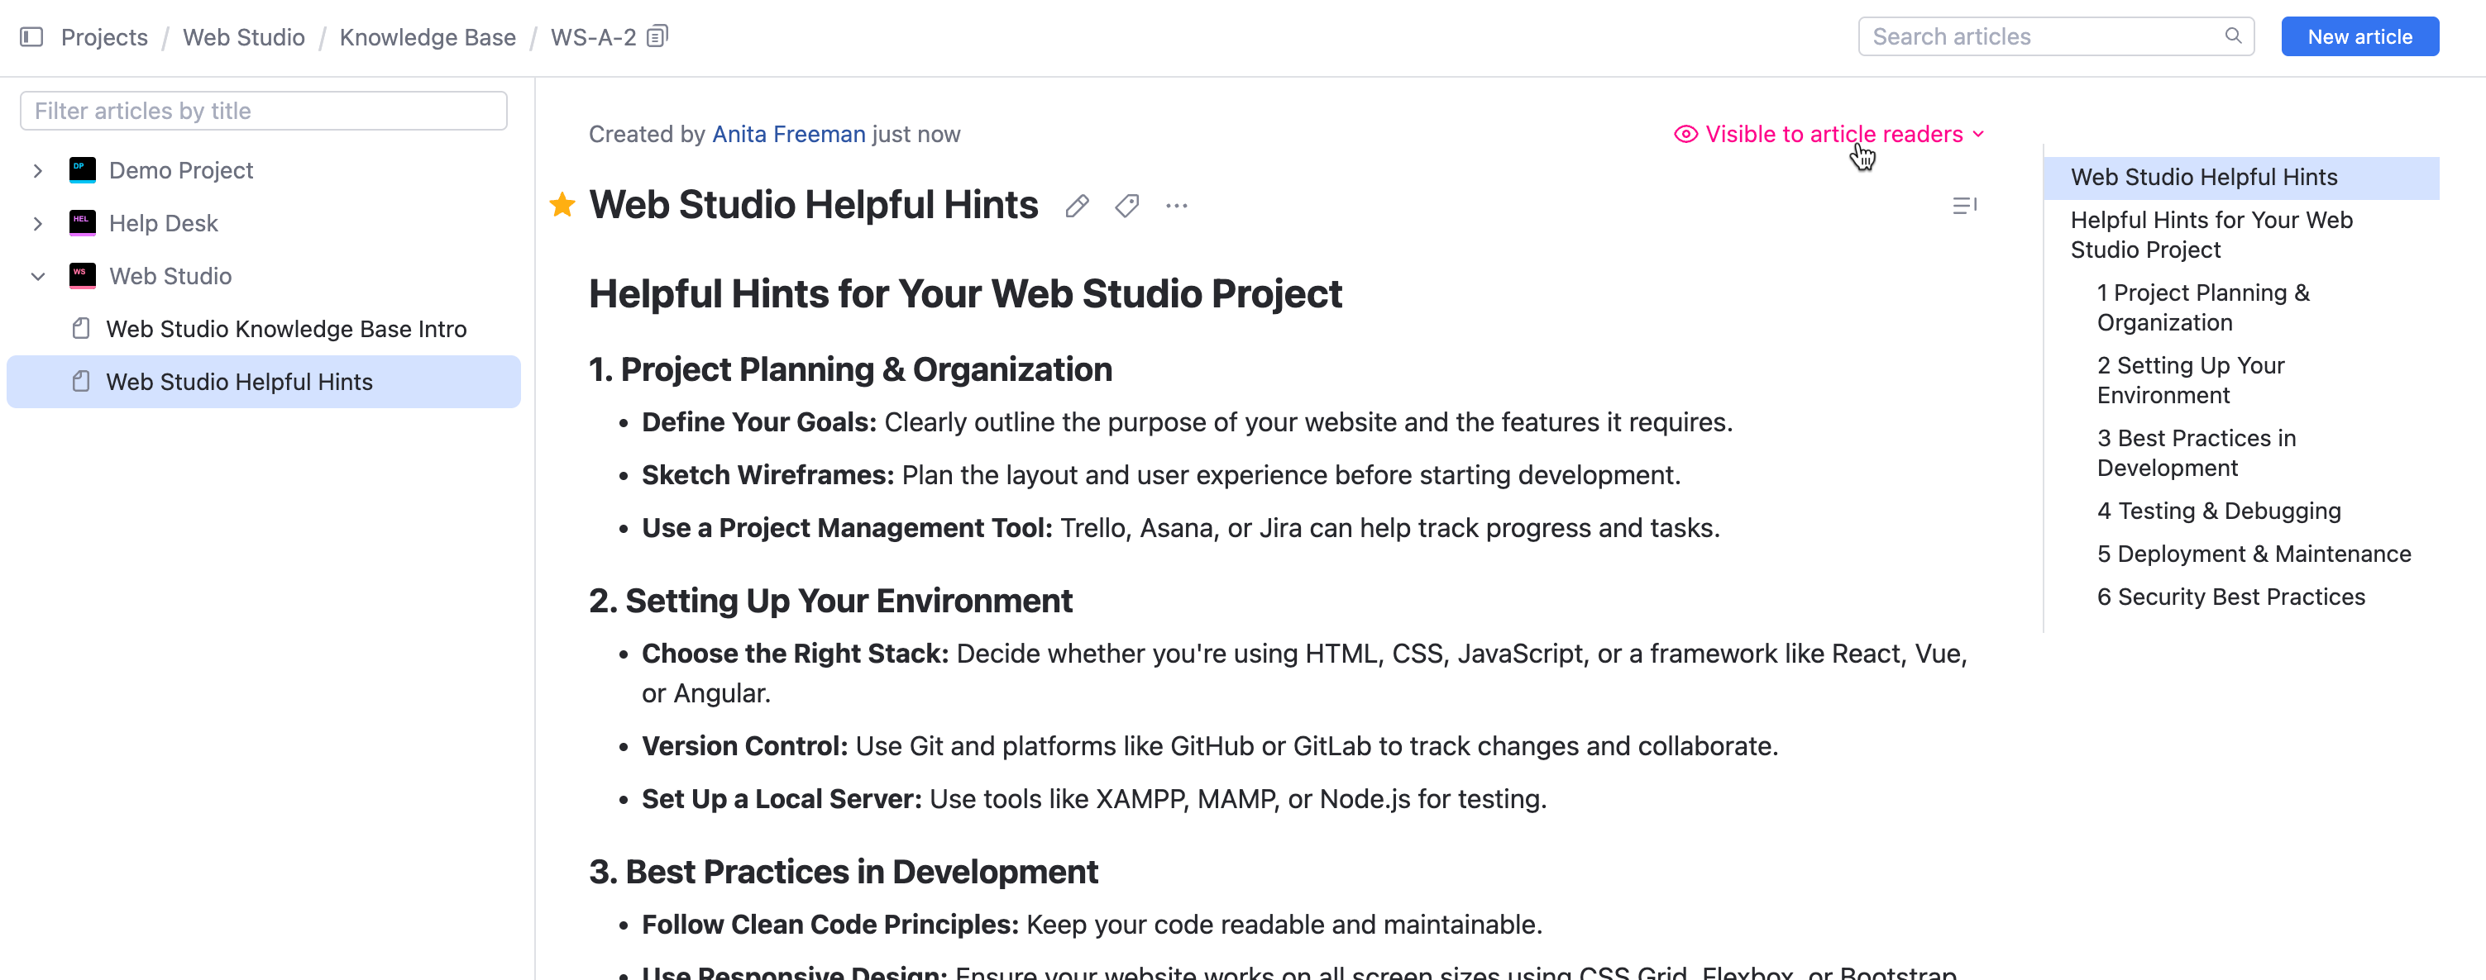Image resolution: width=2486 pixels, height=980 pixels.
Task: Open Knowledge Base breadcrumb
Action: (428, 36)
